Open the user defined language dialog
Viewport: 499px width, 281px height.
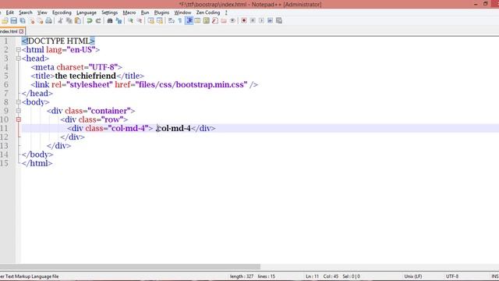pos(197,21)
